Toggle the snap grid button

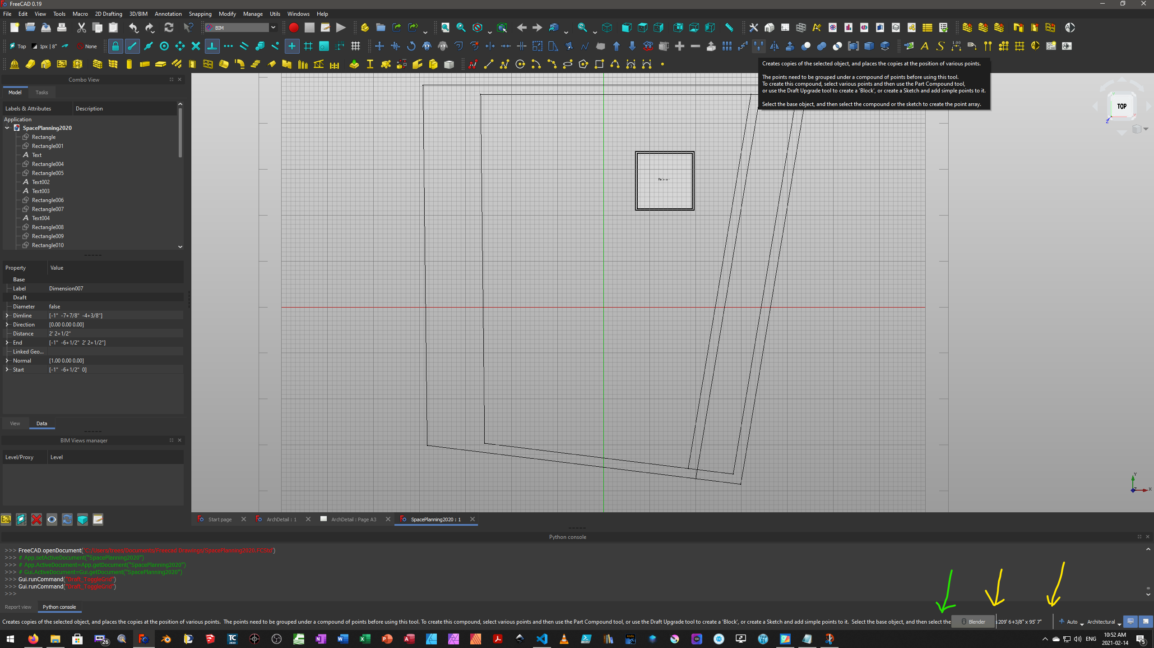pos(308,46)
